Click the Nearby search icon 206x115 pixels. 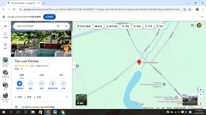point(41,83)
